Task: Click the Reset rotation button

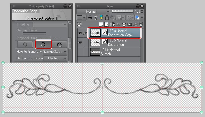Action: tap(25, 44)
